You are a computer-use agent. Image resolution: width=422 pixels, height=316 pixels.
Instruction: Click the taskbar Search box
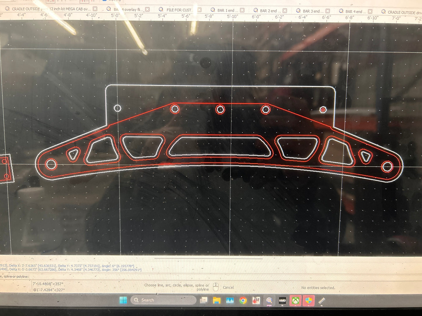click(x=163, y=300)
